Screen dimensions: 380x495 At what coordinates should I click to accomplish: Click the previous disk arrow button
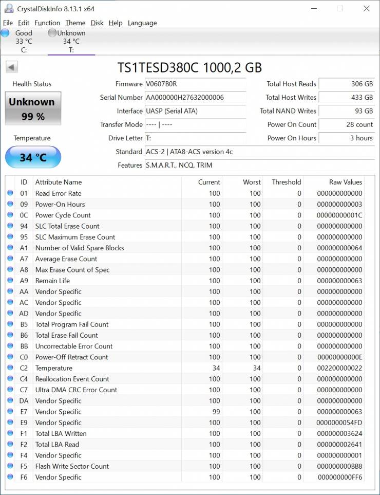(12, 67)
